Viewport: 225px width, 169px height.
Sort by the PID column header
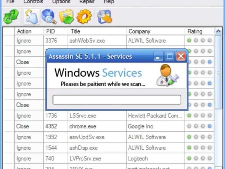pos(56,31)
